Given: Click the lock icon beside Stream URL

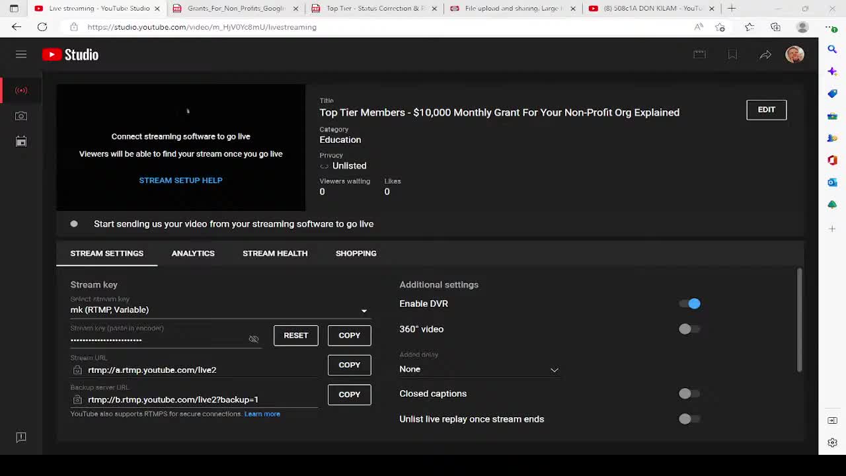Looking at the screenshot, I should coord(77,370).
